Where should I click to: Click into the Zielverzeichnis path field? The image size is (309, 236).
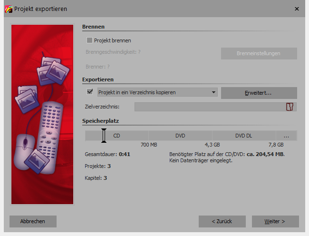[209, 107]
